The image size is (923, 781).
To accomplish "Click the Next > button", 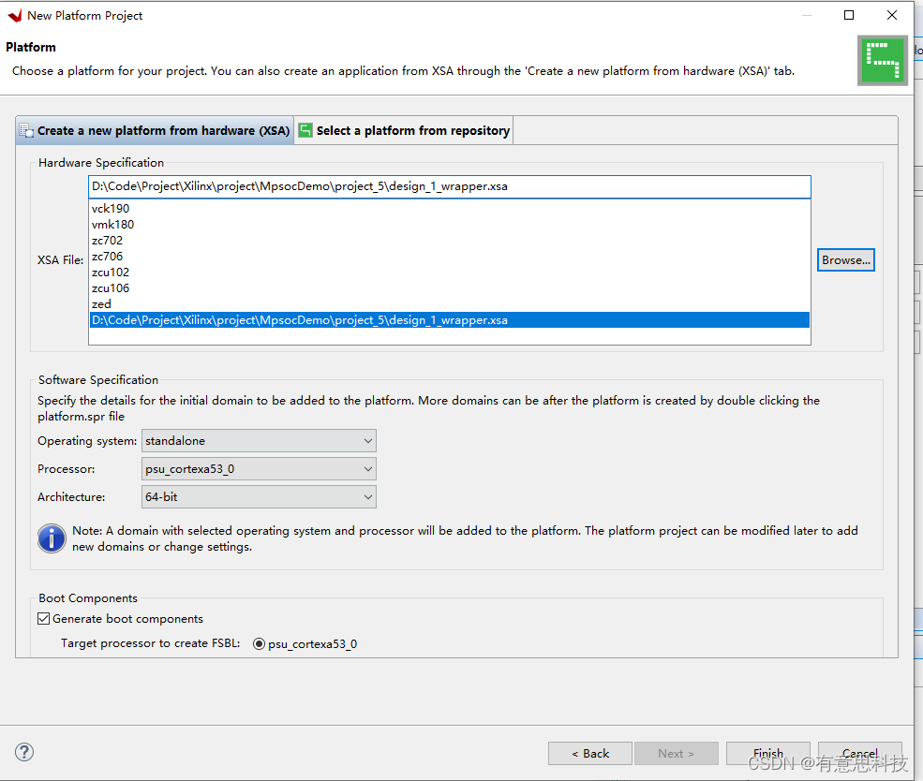I will coord(677,753).
